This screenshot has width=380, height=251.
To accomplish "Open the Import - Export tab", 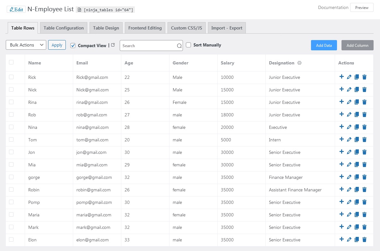I will click(x=227, y=28).
